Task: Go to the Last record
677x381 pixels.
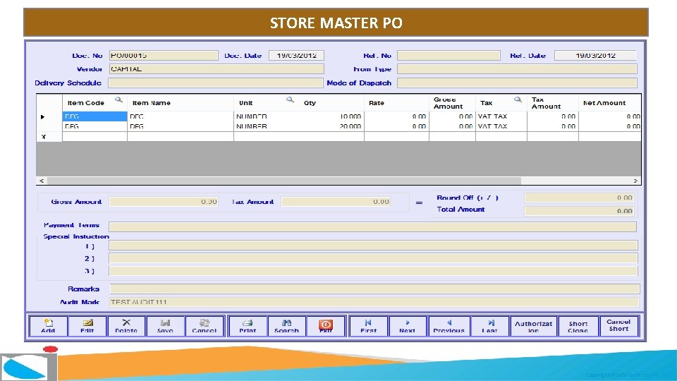Action: (490, 326)
